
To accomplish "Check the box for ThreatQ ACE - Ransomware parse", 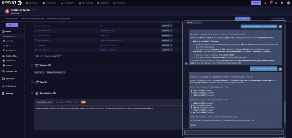I will tap(35, 40).
